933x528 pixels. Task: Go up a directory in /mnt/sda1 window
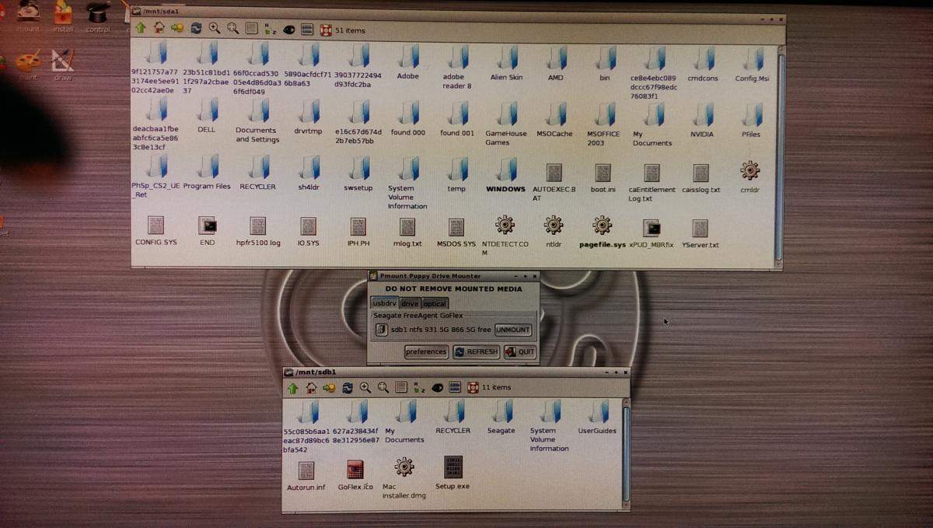click(141, 28)
